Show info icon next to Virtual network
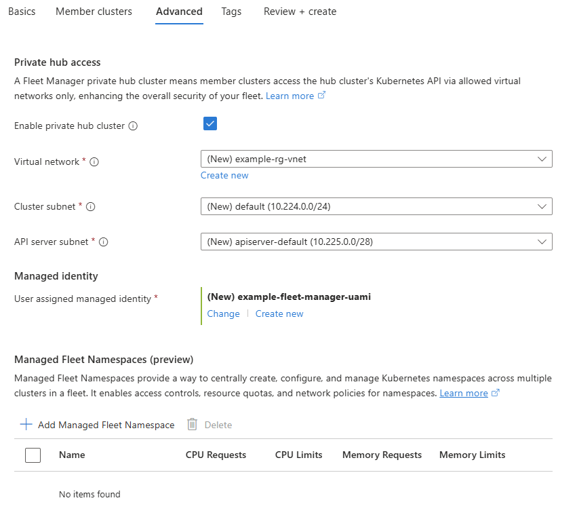This screenshot has width=577, height=513. pos(94,162)
